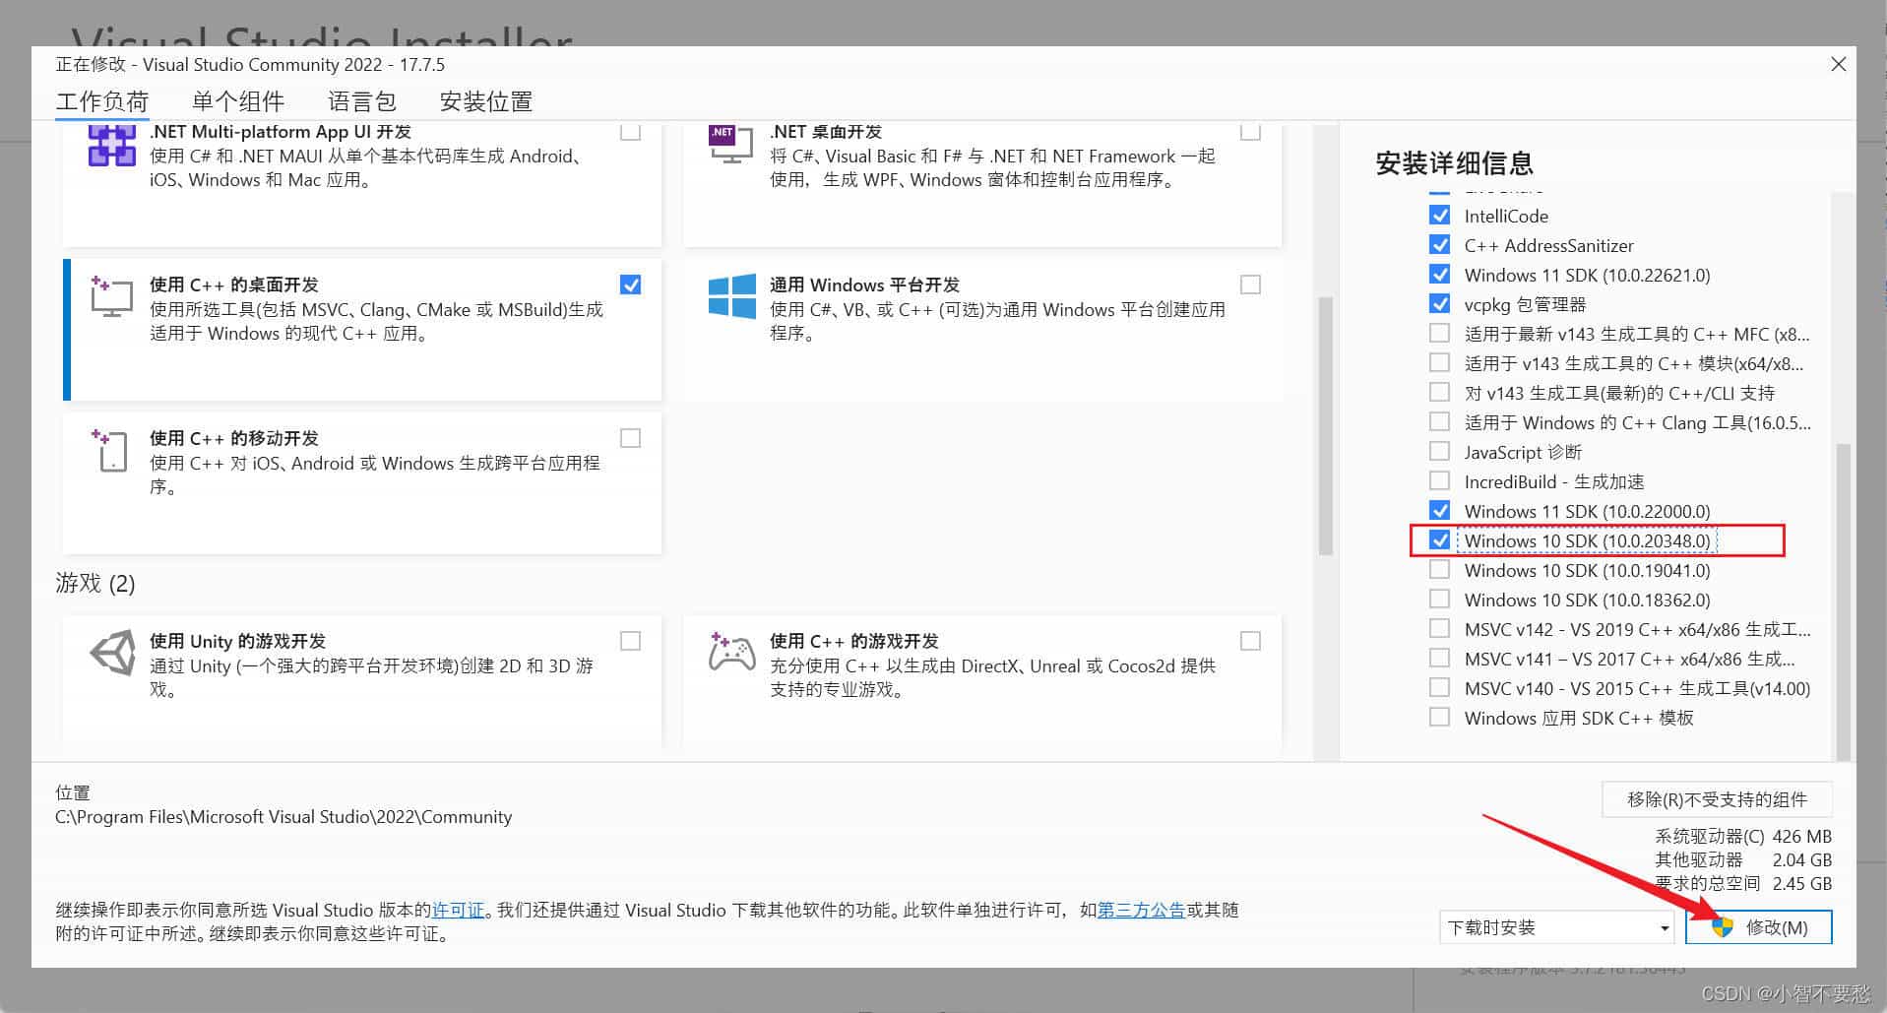Click the installation details vertical scrollbar
The image size is (1887, 1013).
[1844, 601]
